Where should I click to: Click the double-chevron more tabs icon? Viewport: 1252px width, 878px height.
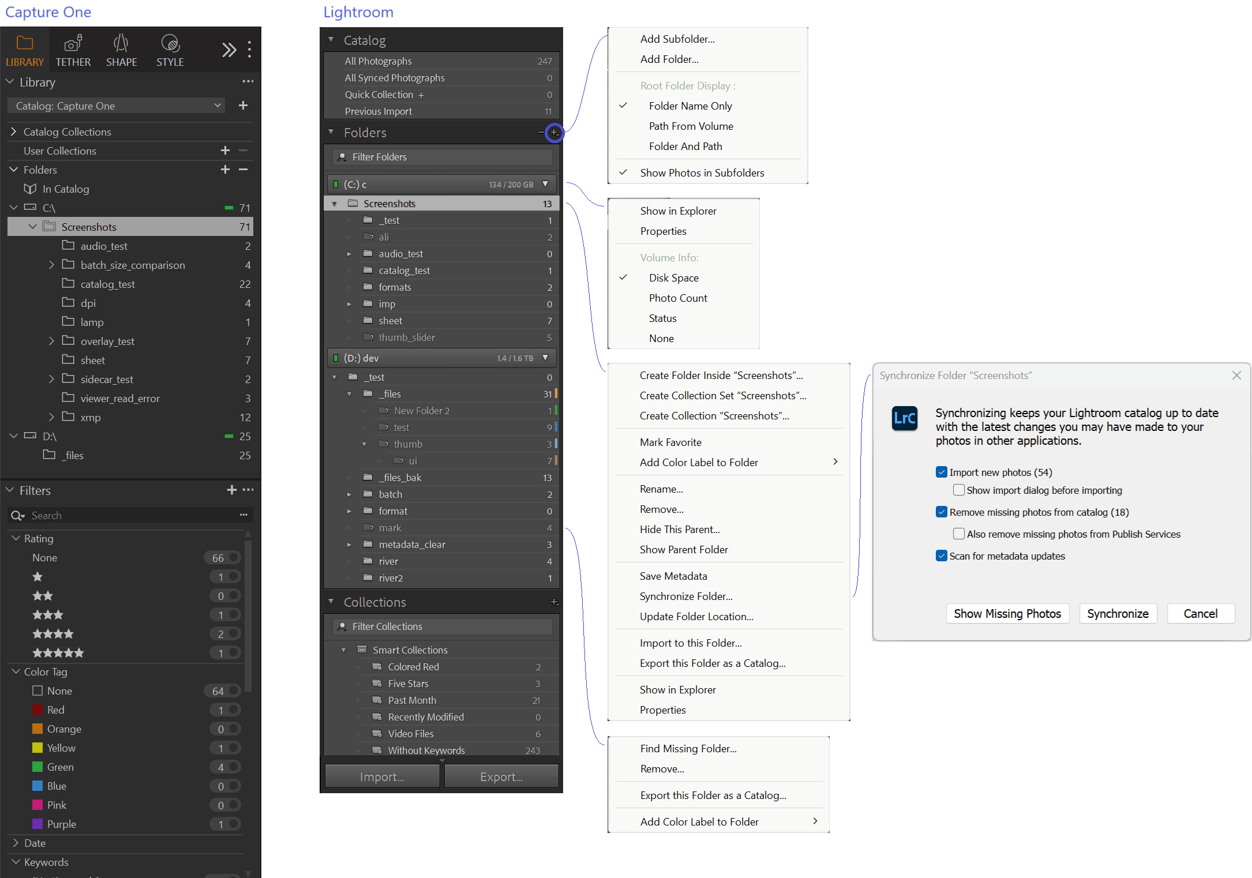point(229,50)
